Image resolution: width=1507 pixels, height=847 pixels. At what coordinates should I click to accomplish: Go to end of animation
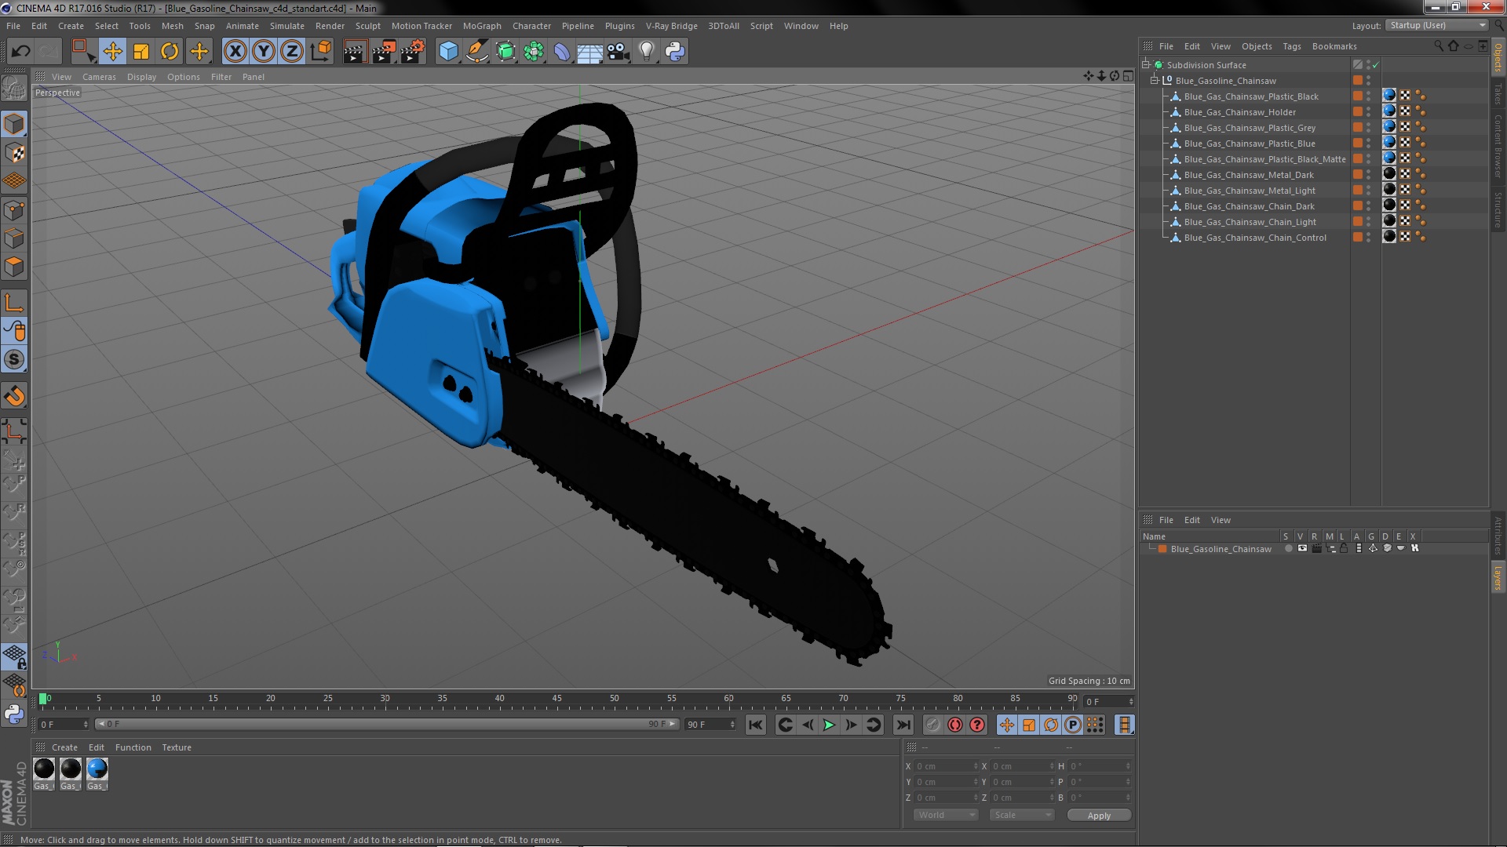click(x=903, y=725)
